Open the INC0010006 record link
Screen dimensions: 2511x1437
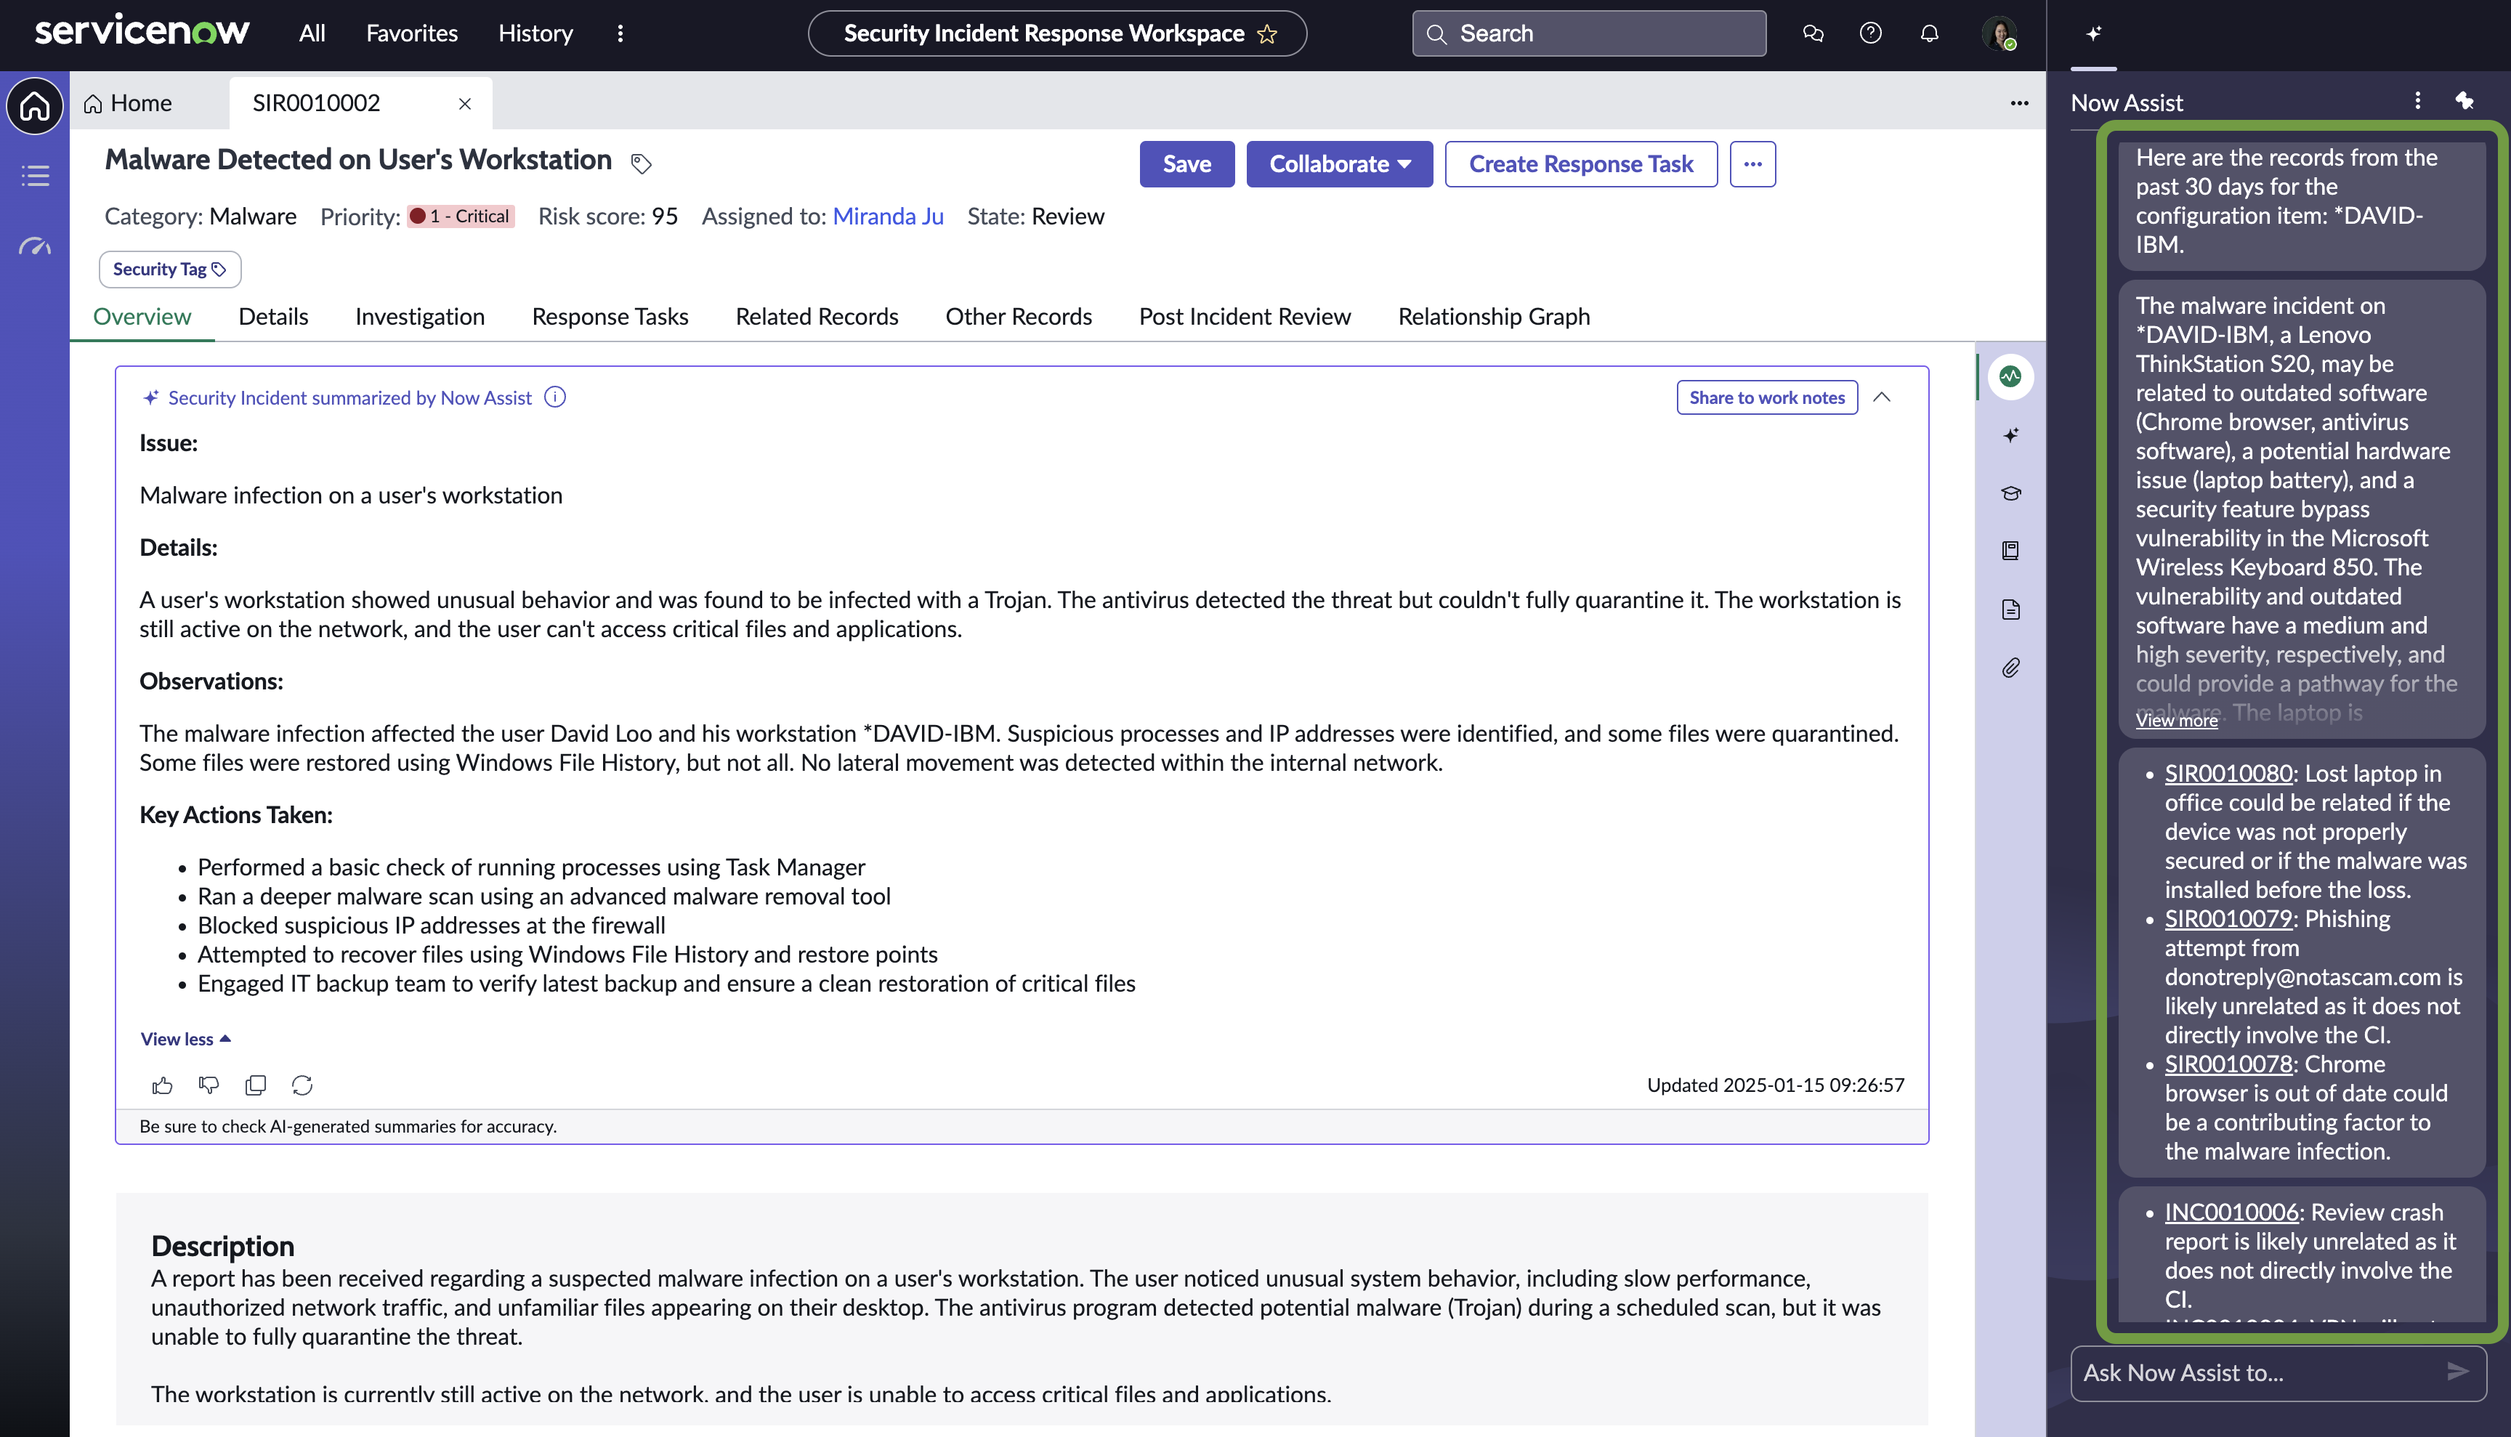pos(2232,1212)
